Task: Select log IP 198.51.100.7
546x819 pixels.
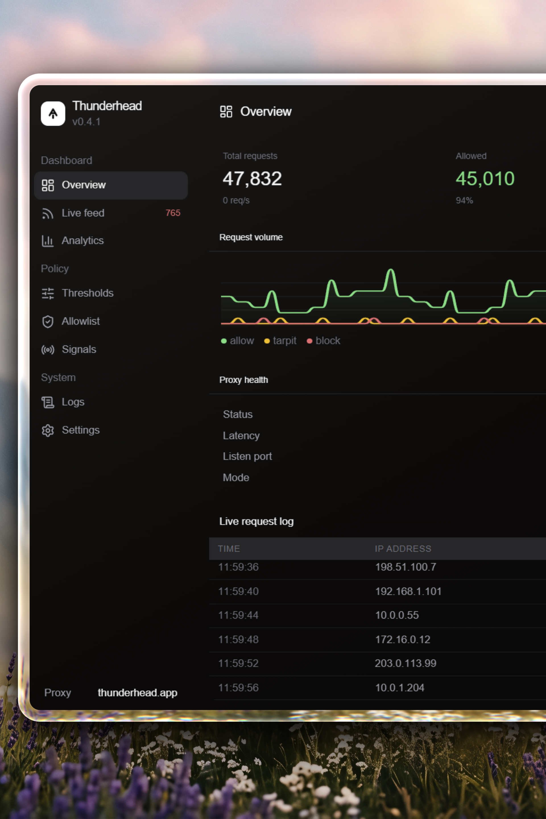Action: pos(406,567)
